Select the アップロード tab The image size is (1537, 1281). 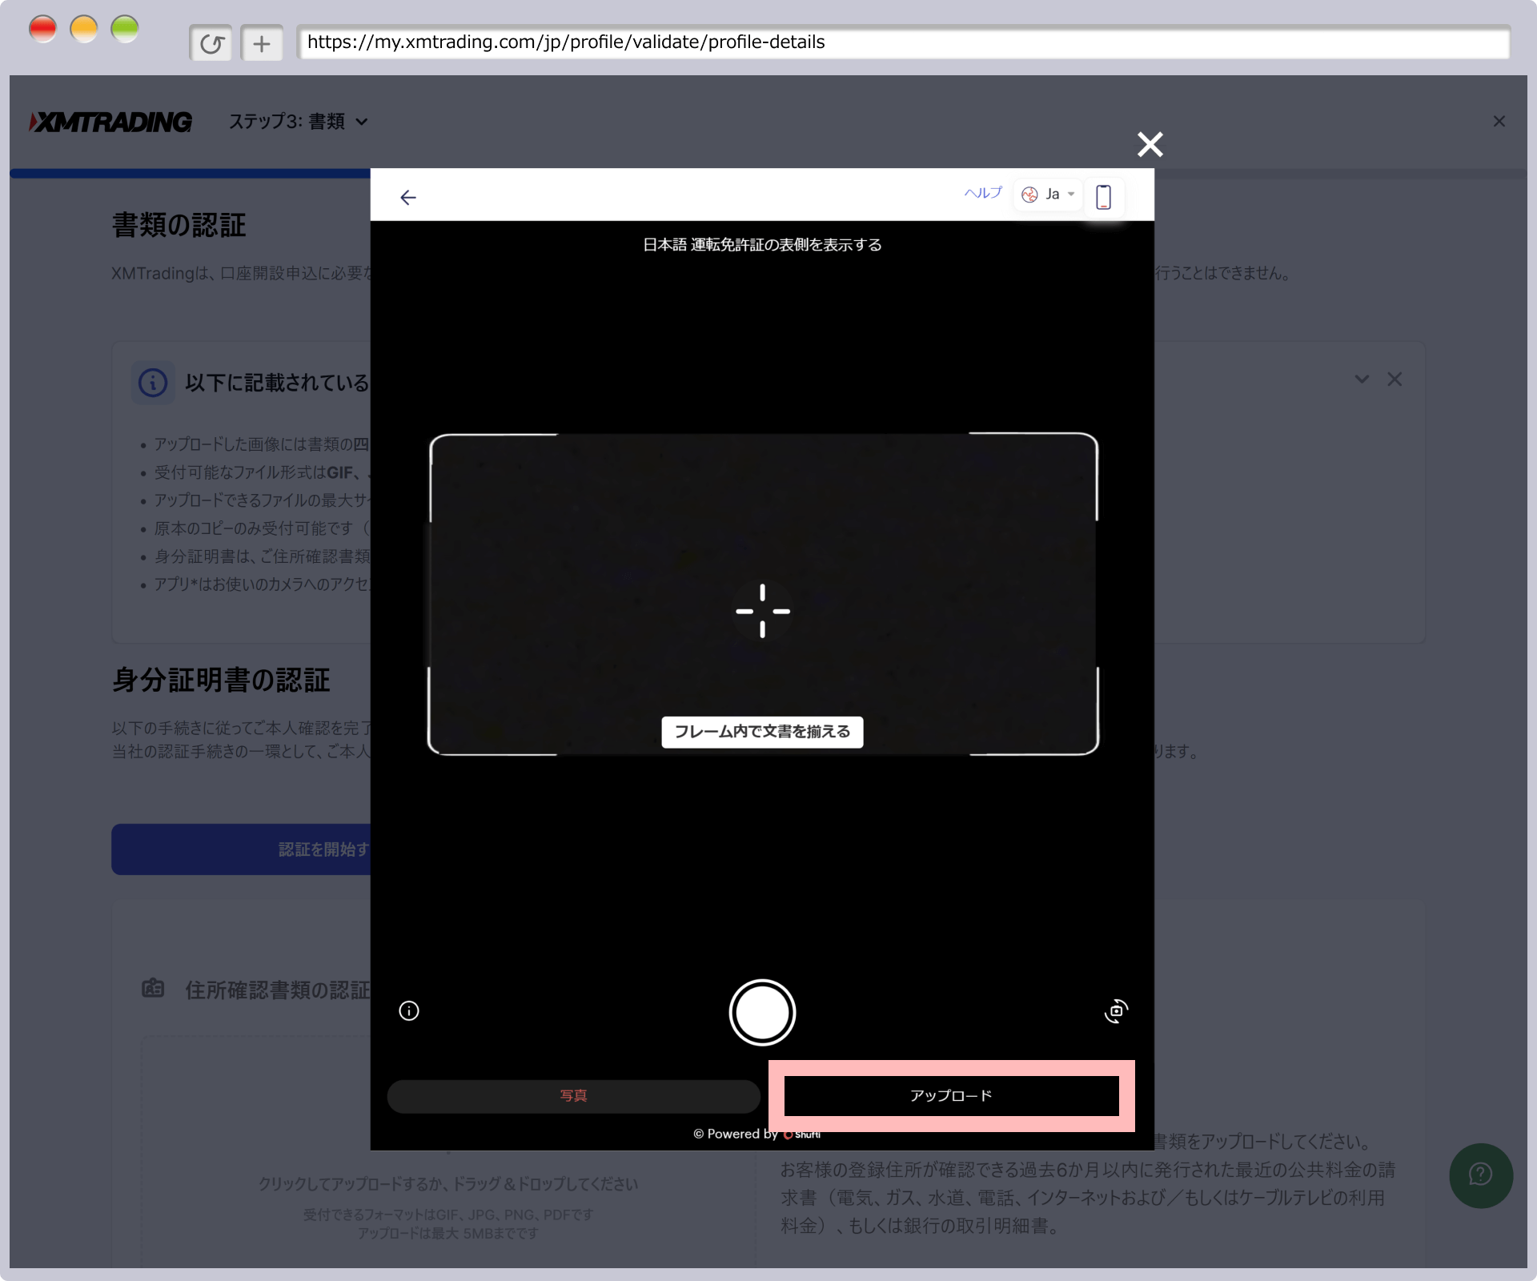[x=951, y=1096]
